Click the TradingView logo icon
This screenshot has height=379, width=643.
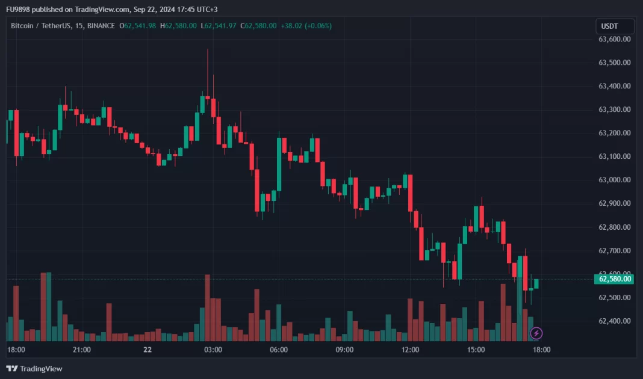point(11,368)
